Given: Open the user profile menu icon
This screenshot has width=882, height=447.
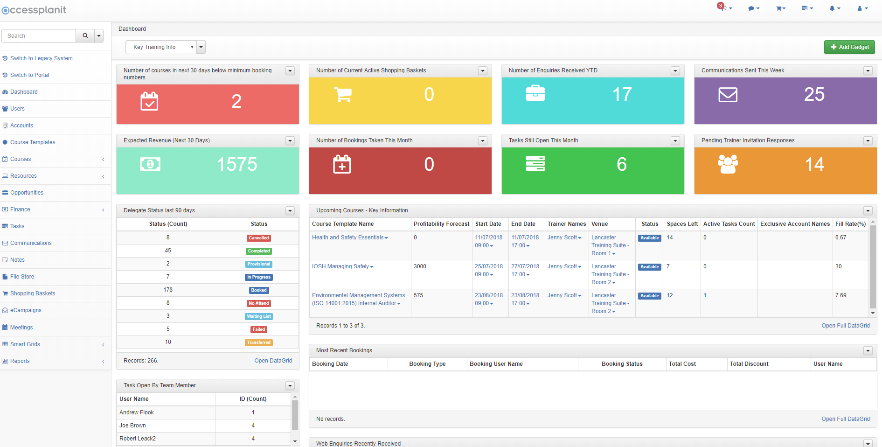Looking at the screenshot, I should 862,8.
